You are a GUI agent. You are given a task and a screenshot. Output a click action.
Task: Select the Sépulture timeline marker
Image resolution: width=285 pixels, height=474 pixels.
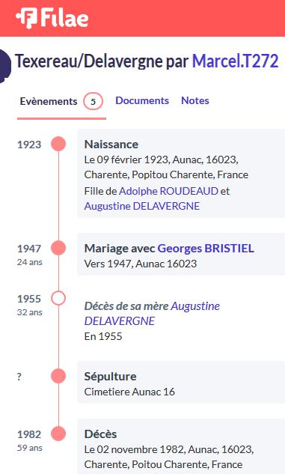coord(58,377)
